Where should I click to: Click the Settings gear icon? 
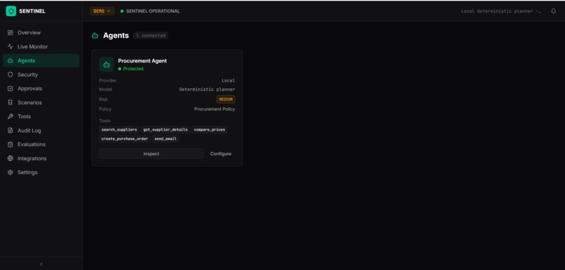pos(10,173)
